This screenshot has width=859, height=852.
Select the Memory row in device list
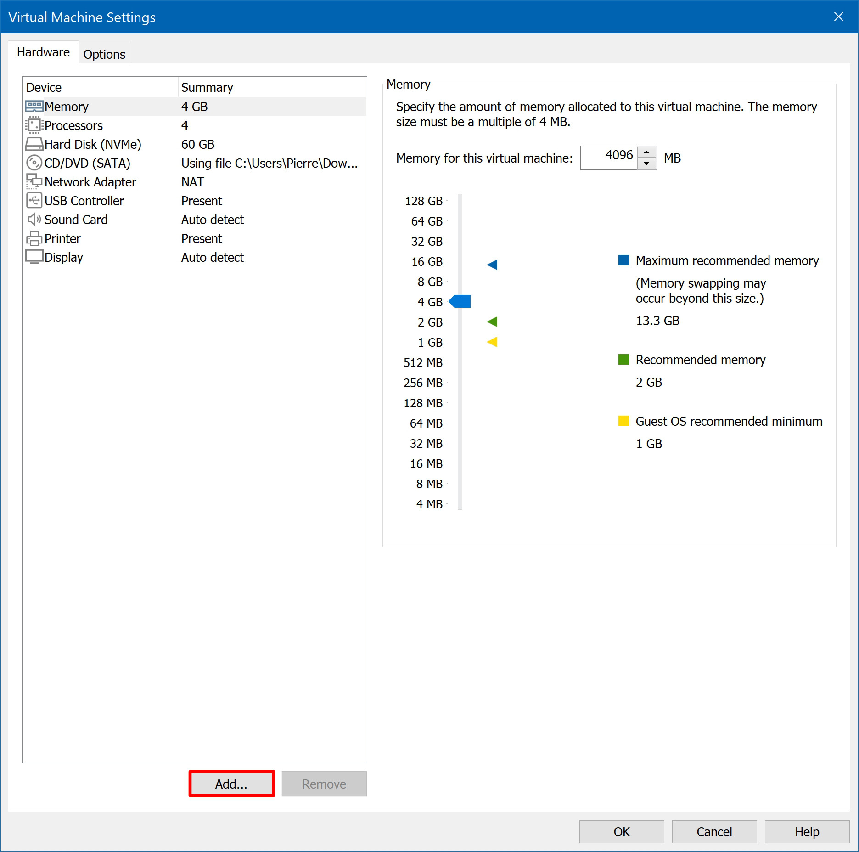(195, 106)
